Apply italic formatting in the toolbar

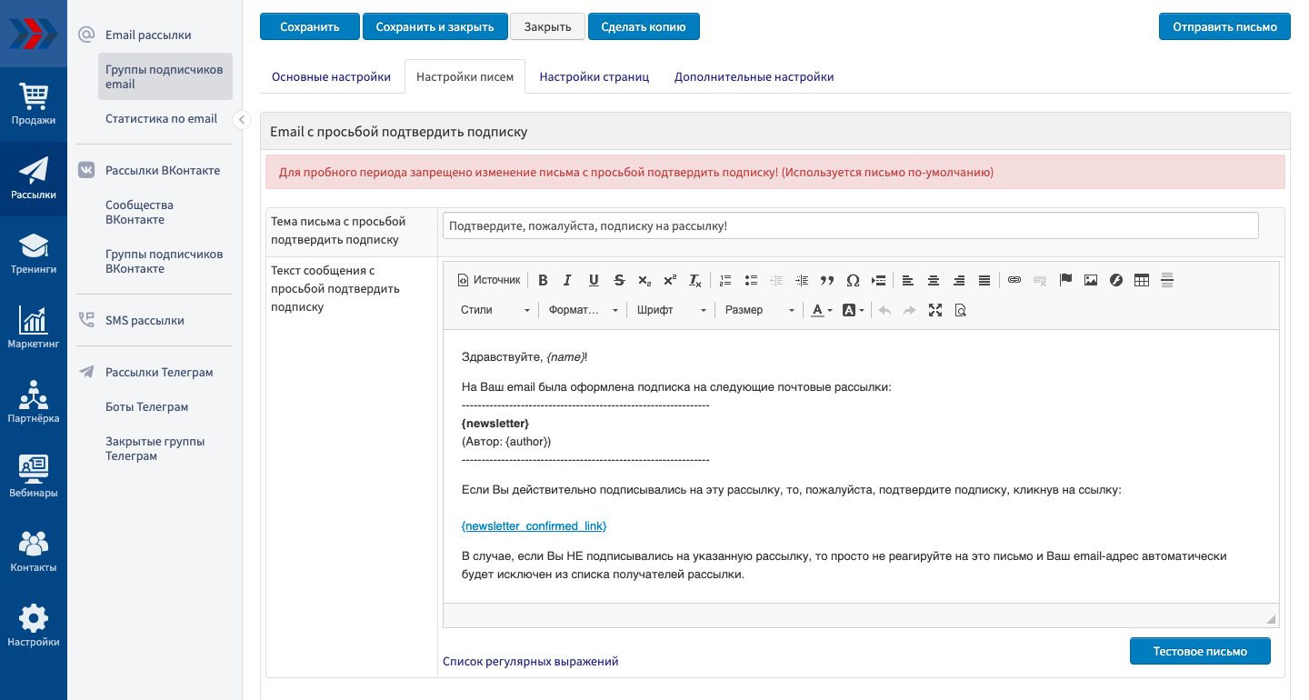pos(568,280)
